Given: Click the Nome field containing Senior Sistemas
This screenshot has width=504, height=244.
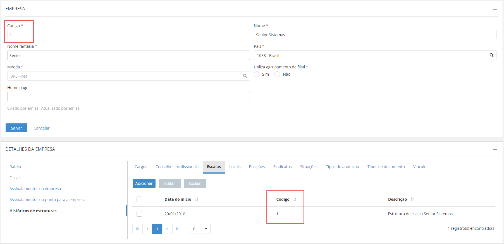Looking at the screenshot, I should click(x=375, y=35).
